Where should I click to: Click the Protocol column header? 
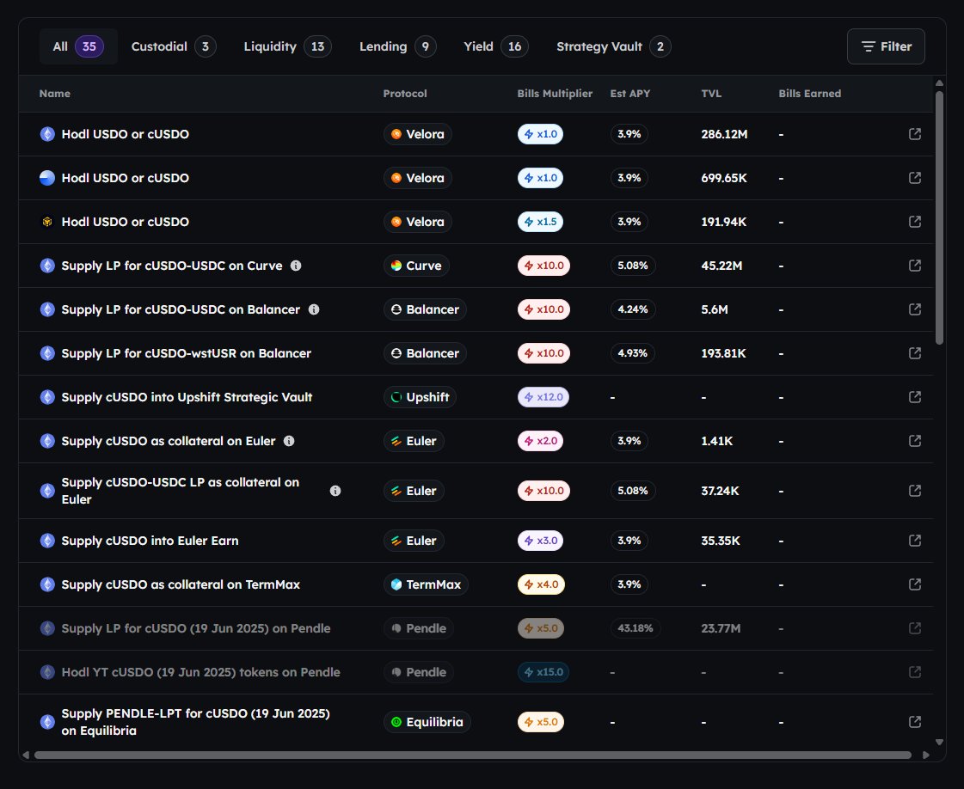coord(404,94)
